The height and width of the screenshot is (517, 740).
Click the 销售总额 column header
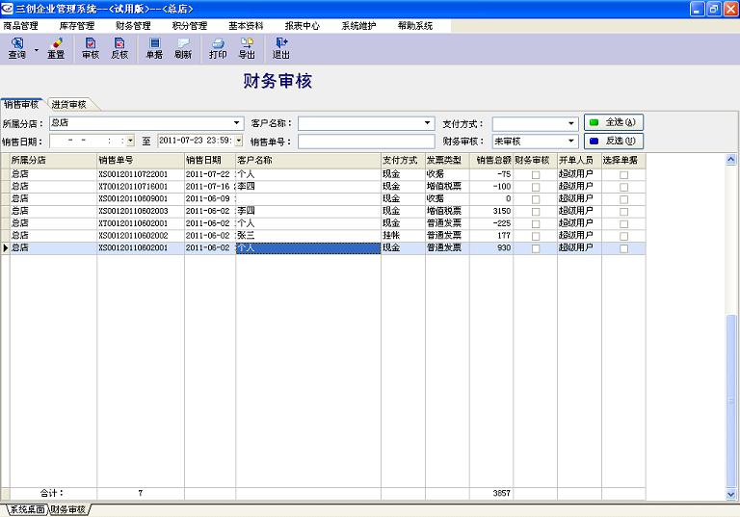491,161
